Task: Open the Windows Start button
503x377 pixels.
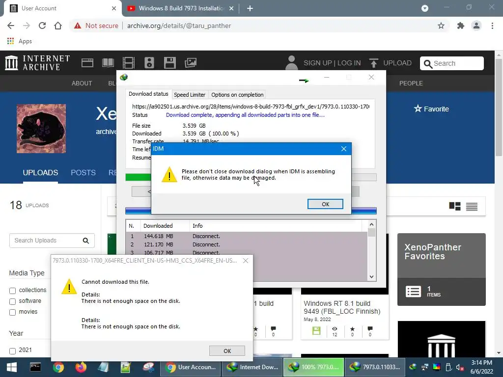Action: (x=12, y=367)
